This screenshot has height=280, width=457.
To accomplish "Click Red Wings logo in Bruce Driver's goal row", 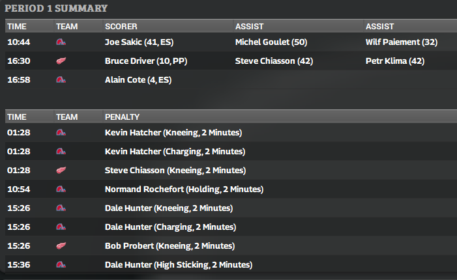I will click(61, 61).
